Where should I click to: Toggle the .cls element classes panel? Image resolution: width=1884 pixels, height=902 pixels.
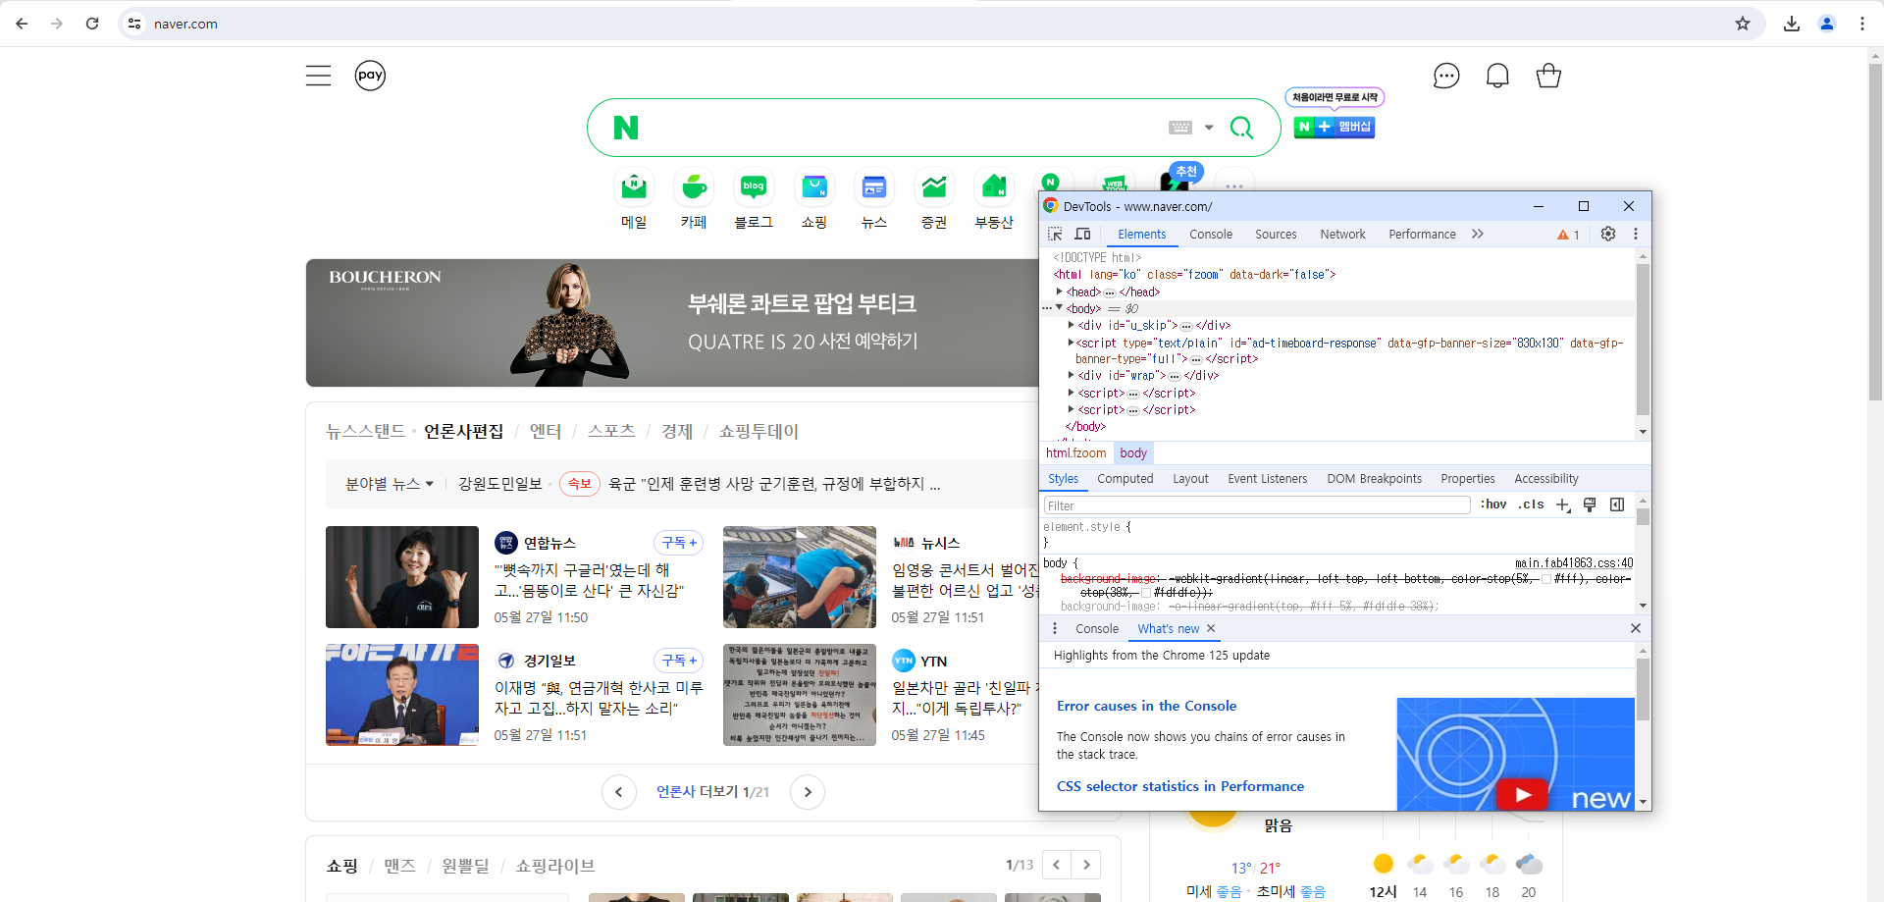(1531, 504)
